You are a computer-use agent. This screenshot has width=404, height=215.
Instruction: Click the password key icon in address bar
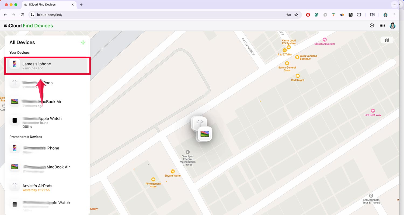click(288, 15)
